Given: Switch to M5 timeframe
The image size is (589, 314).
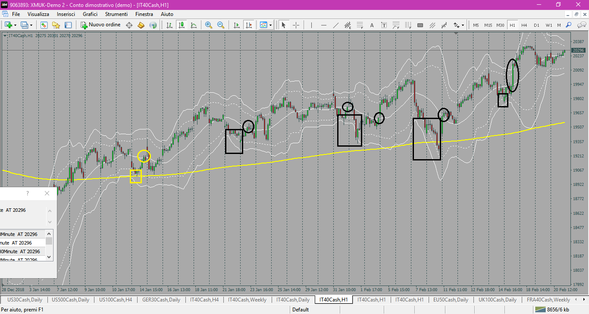Looking at the screenshot, I should pyautogui.click(x=476, y=25).
